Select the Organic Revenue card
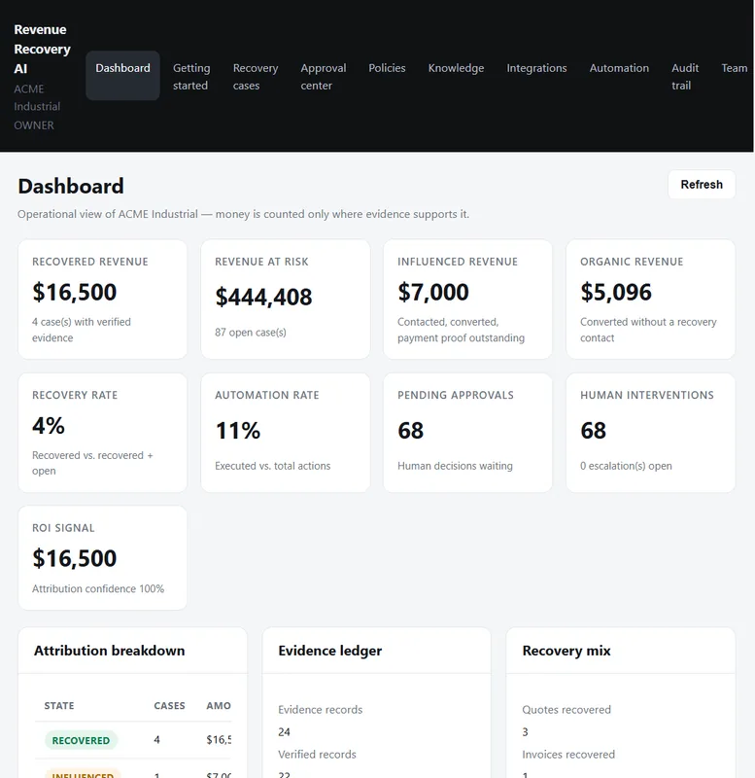The image size is (755, 778). (650, 300)
